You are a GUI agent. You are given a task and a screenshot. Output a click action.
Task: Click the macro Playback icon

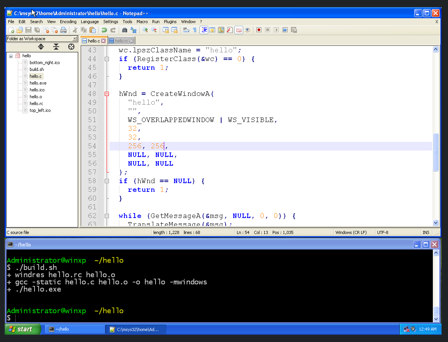point(276,30)
